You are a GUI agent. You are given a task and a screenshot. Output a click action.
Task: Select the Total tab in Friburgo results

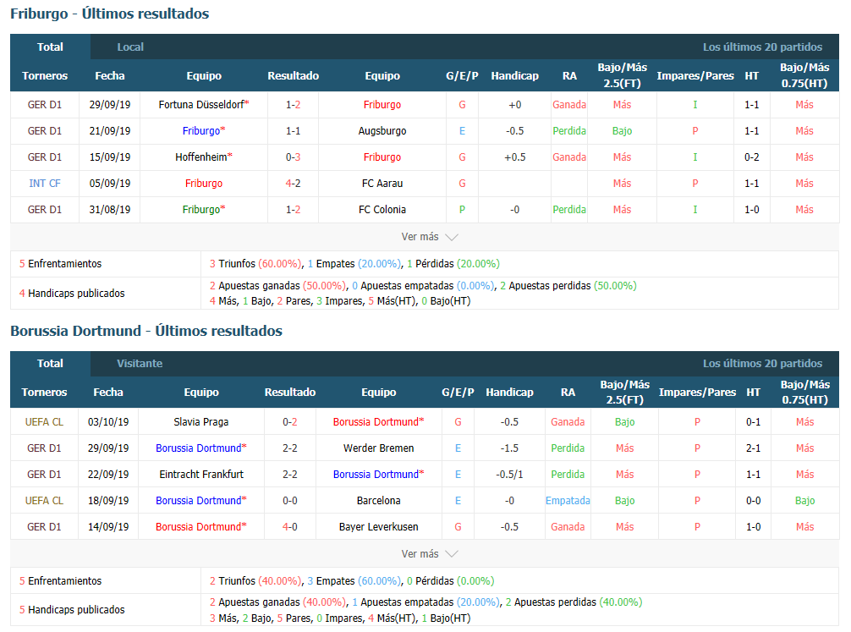coord(50,47)
